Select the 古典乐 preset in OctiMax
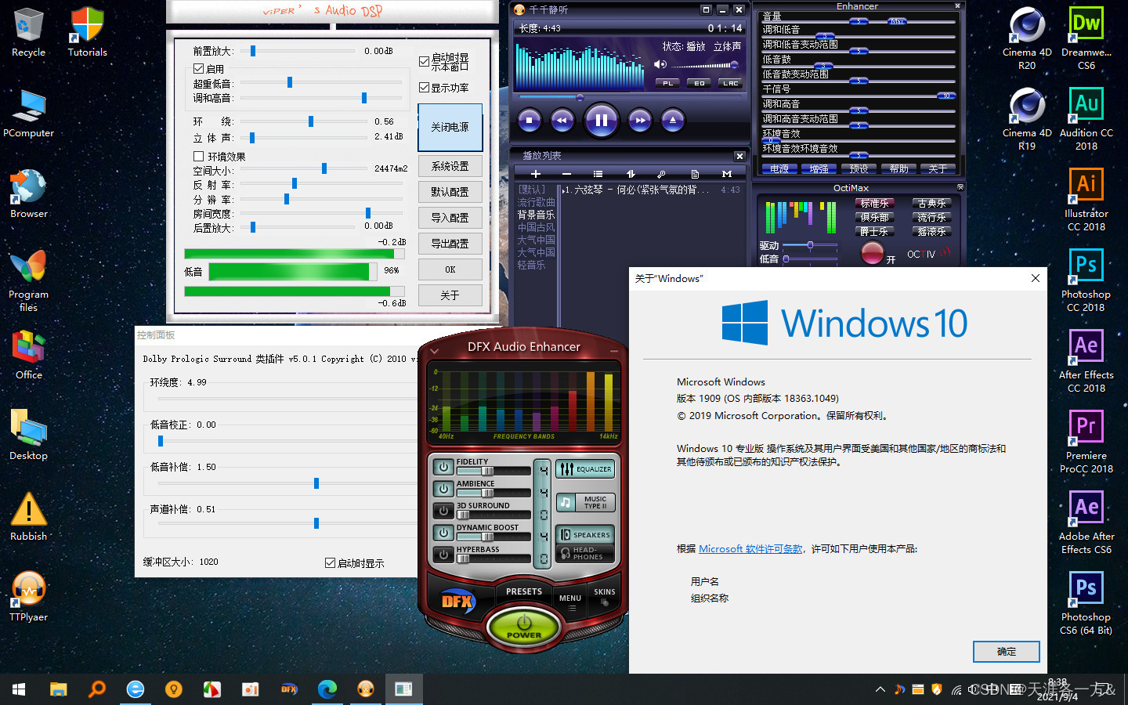The width and height of the screenshot is (1128, 705). (x=932, y=203)
